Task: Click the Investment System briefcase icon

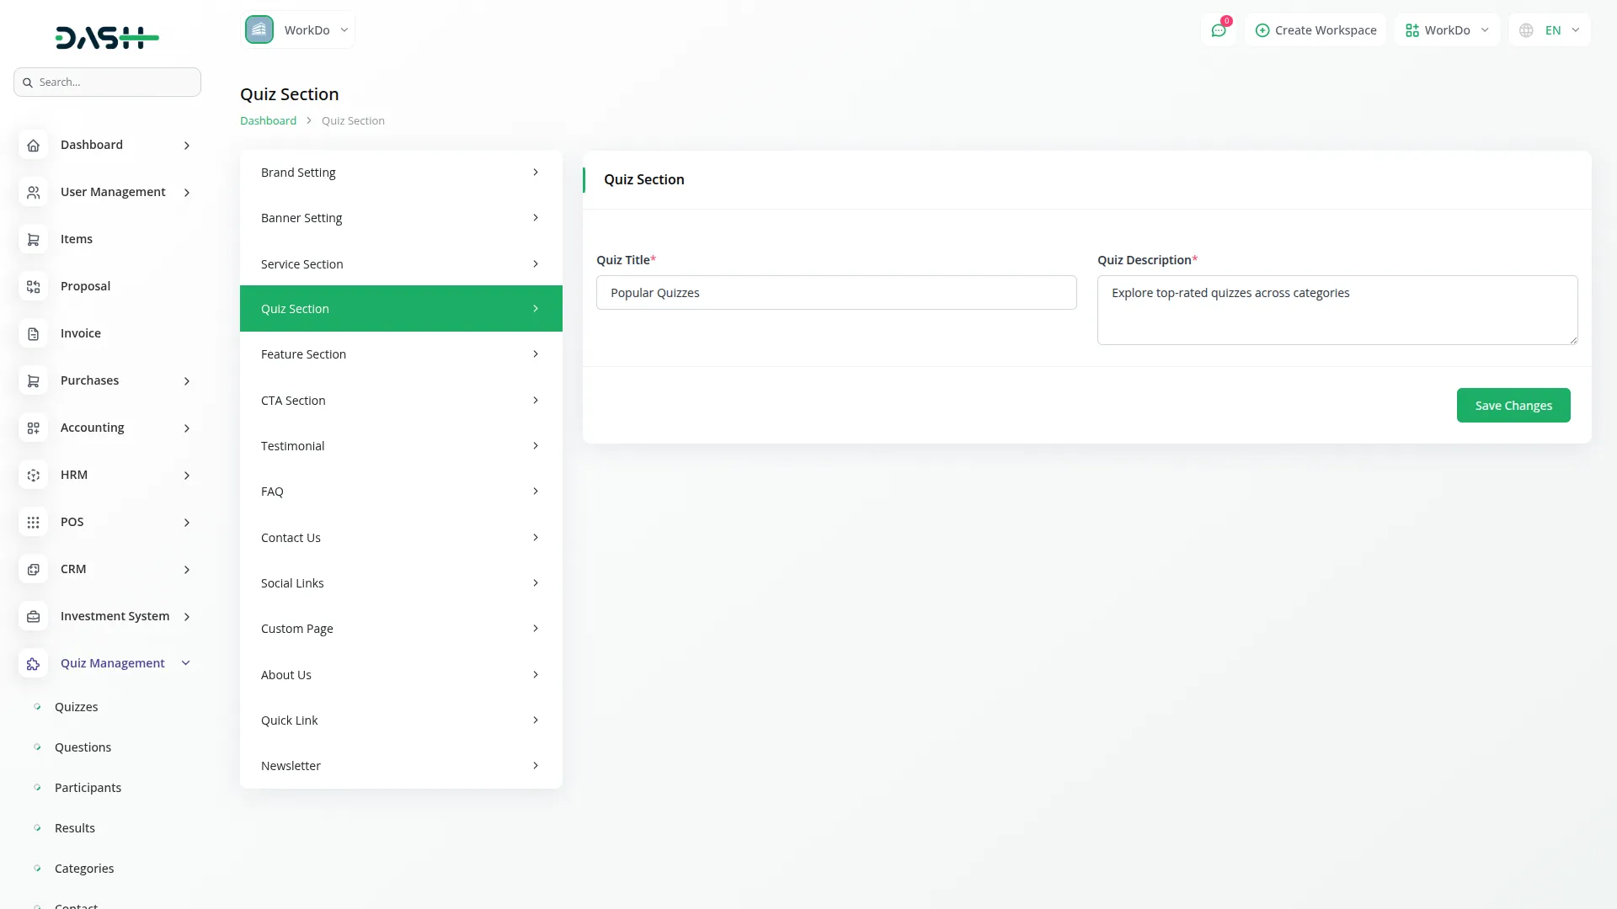Action: tap(33, 617)
